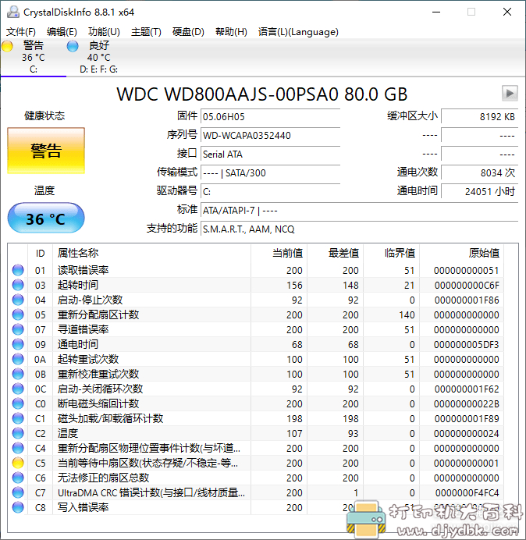Click the transfer mode SATA/300 field
526x540 pixels.
[270, 173]
